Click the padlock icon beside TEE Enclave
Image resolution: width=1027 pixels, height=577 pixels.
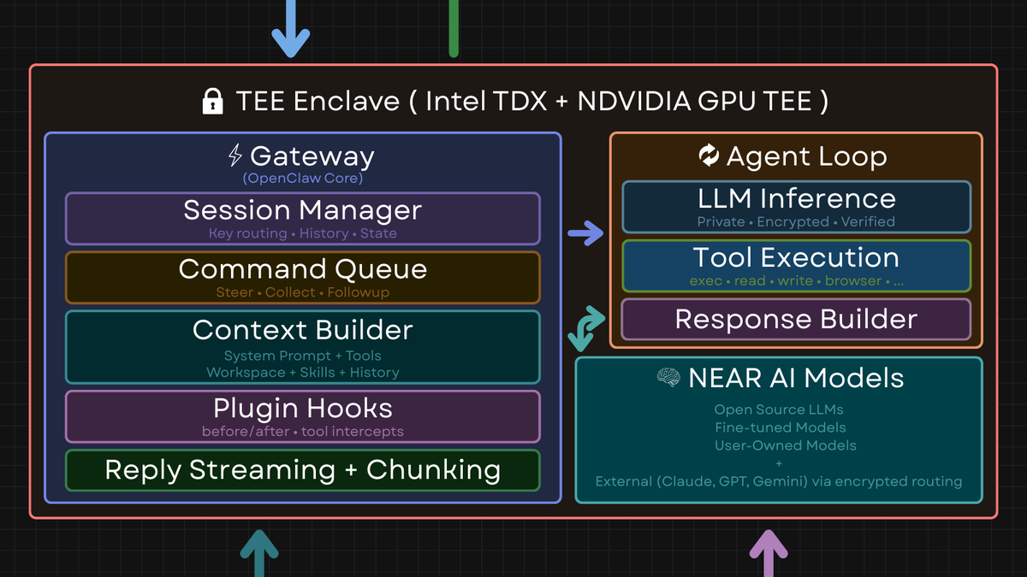pyautogui.click(x=212, y=102)
